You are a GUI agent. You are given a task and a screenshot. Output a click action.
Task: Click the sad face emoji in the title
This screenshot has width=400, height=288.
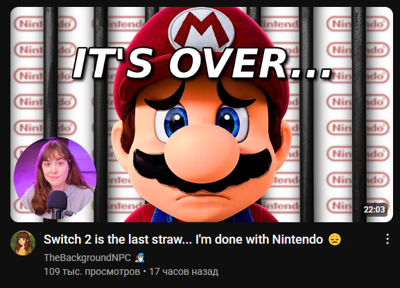click(335, 240)
